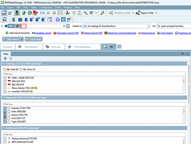Click the database question mark icon
Screen dimensions: 191x144
click(x=43, y=19)
